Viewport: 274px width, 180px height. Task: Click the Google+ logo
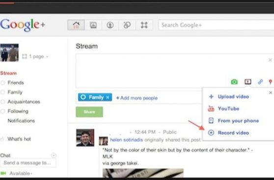point(23,25)
